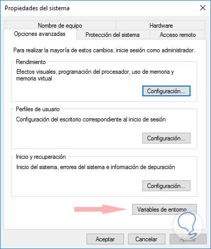Viewport: 211px width, 249px height.
Task: Go to the Protección del sistema tab
Action: [113, 35]
